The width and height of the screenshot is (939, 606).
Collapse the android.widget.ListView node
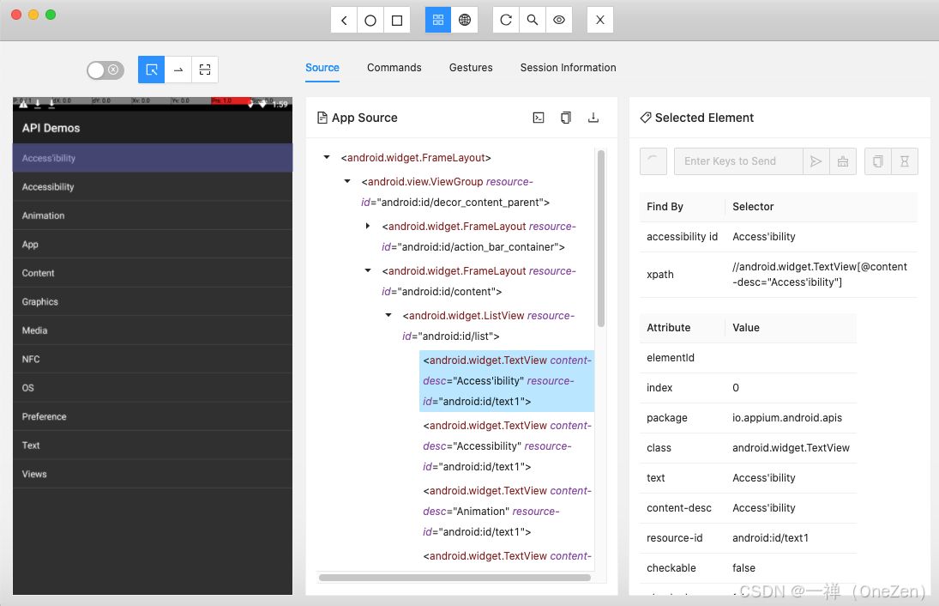[x=388, y=315]
